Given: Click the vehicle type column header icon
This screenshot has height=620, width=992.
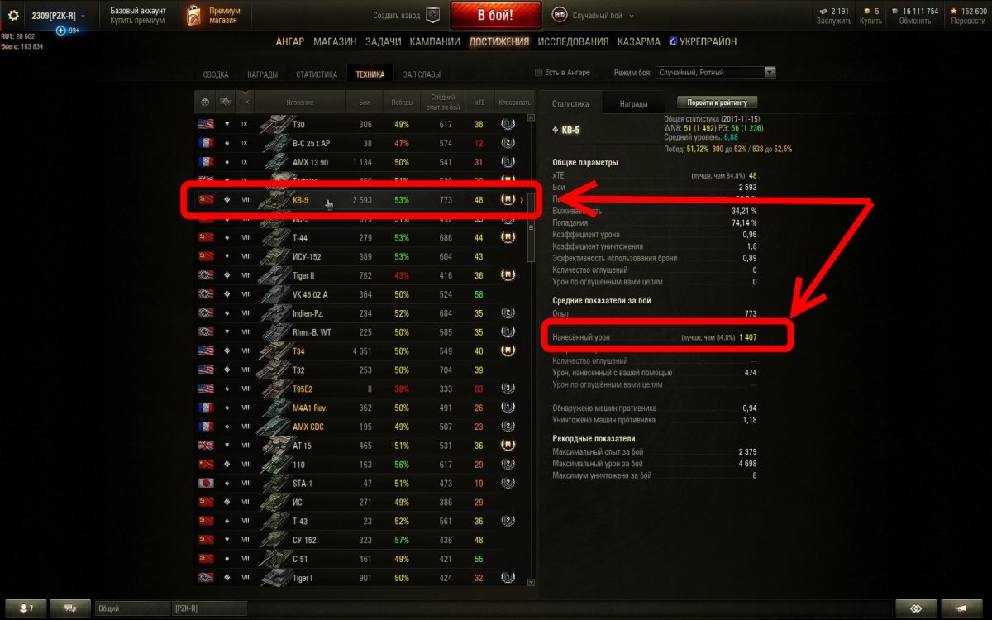Looking at the screenshot, I should pyautogui.click(x=226, y=103).
